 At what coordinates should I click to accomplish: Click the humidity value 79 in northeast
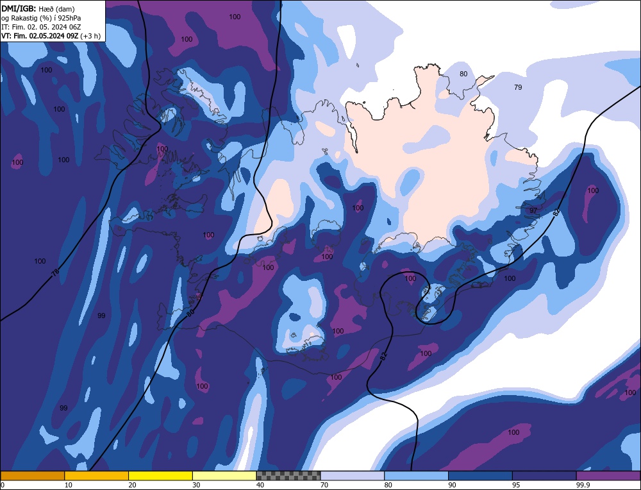(518, 87)
